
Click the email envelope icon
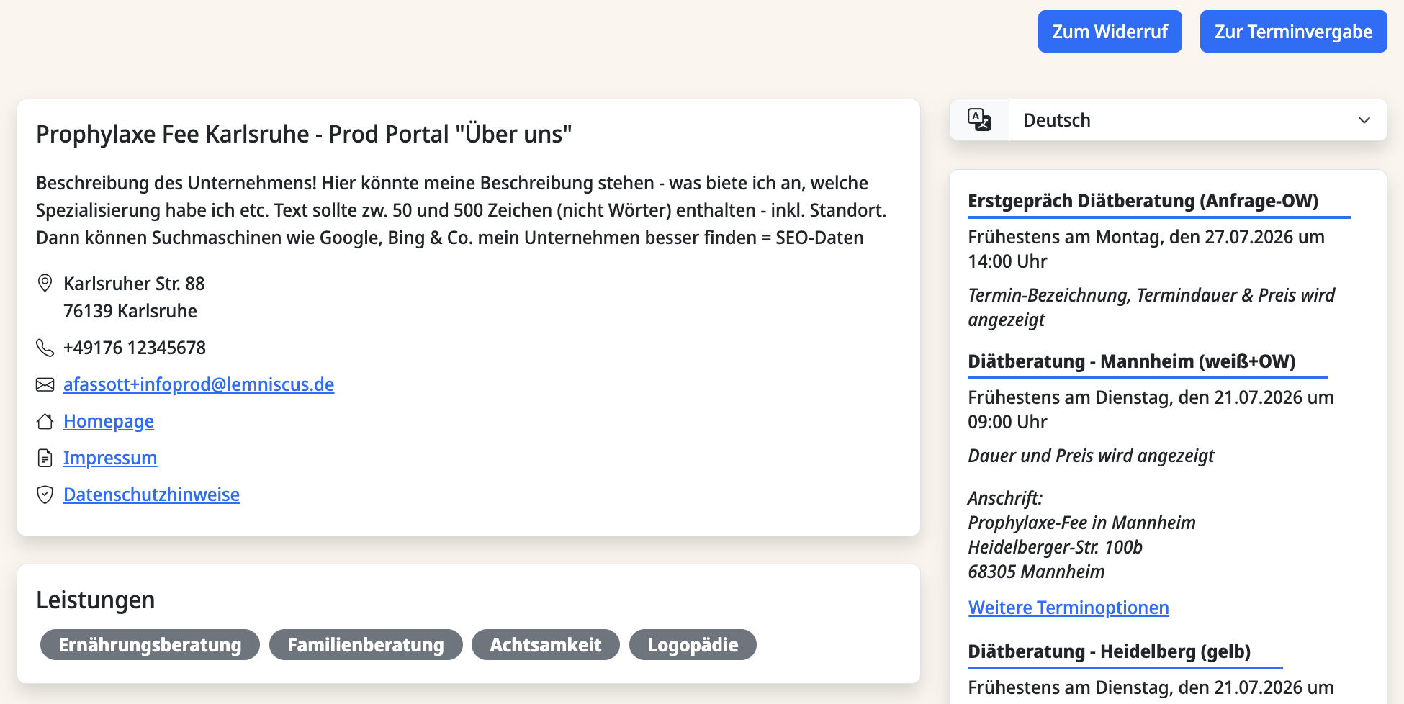tap(45, 384)
